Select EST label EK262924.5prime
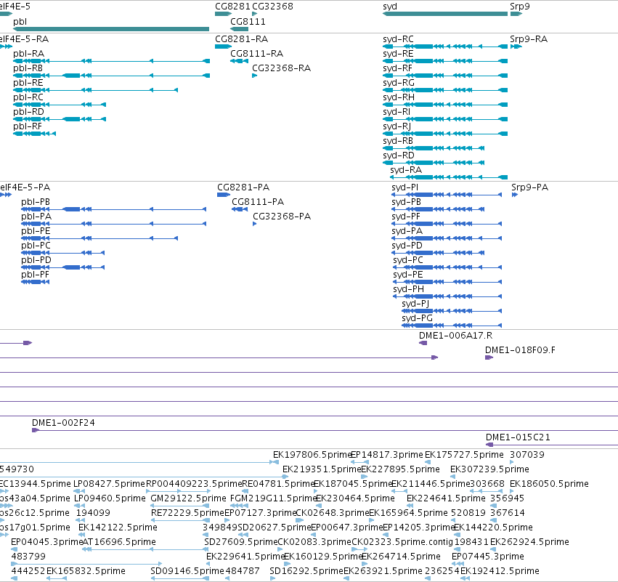 point(529,542)
